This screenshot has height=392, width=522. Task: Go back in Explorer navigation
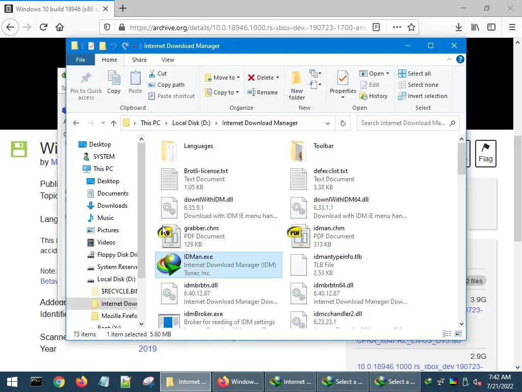(x=76, y=124)
